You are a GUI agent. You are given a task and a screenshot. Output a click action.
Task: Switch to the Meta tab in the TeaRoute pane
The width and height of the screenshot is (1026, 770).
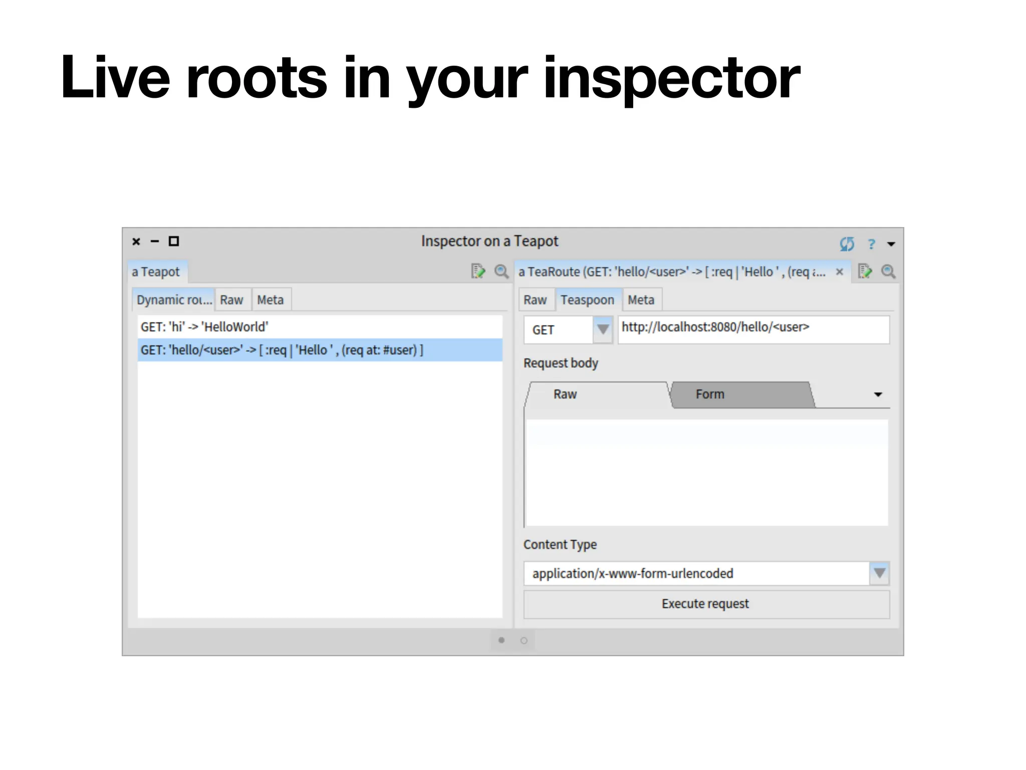coord(641,300)
